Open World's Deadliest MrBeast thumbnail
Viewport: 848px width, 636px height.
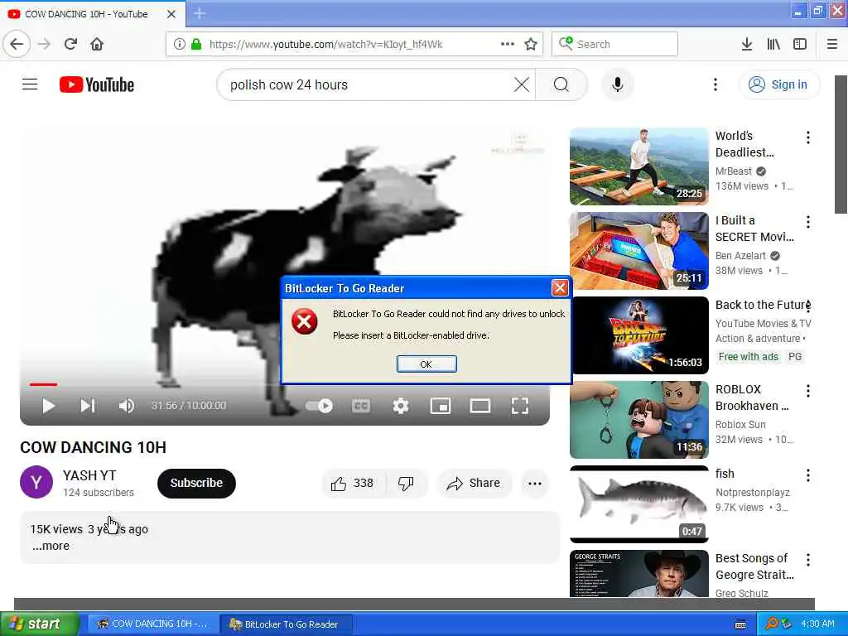pyautogui.click(x=638, y=166)
